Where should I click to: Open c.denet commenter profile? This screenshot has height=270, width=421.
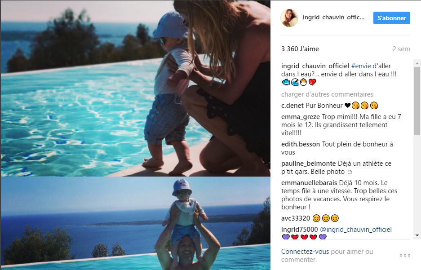(x=292, y=106)
